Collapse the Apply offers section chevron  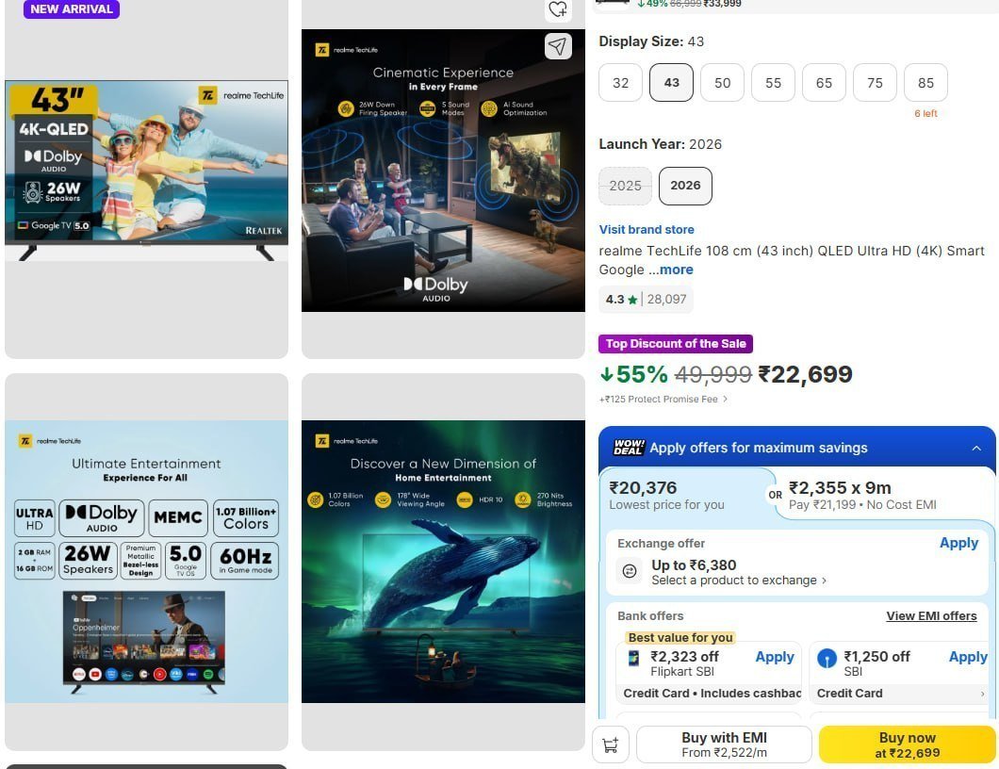[x=976, y=448]
